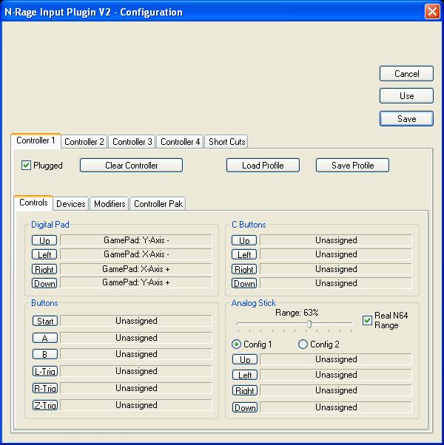
Task: Close the N-Rage configuration window
Action: coord(432,12)
